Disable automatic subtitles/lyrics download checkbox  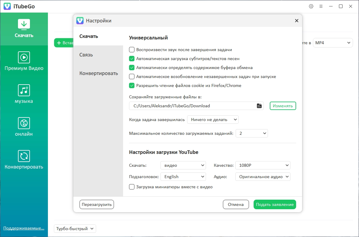tap(132, 59)
